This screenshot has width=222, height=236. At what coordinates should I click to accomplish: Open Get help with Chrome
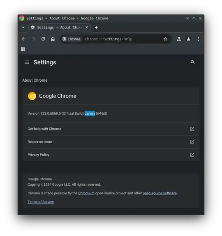(x=111, y=129)
